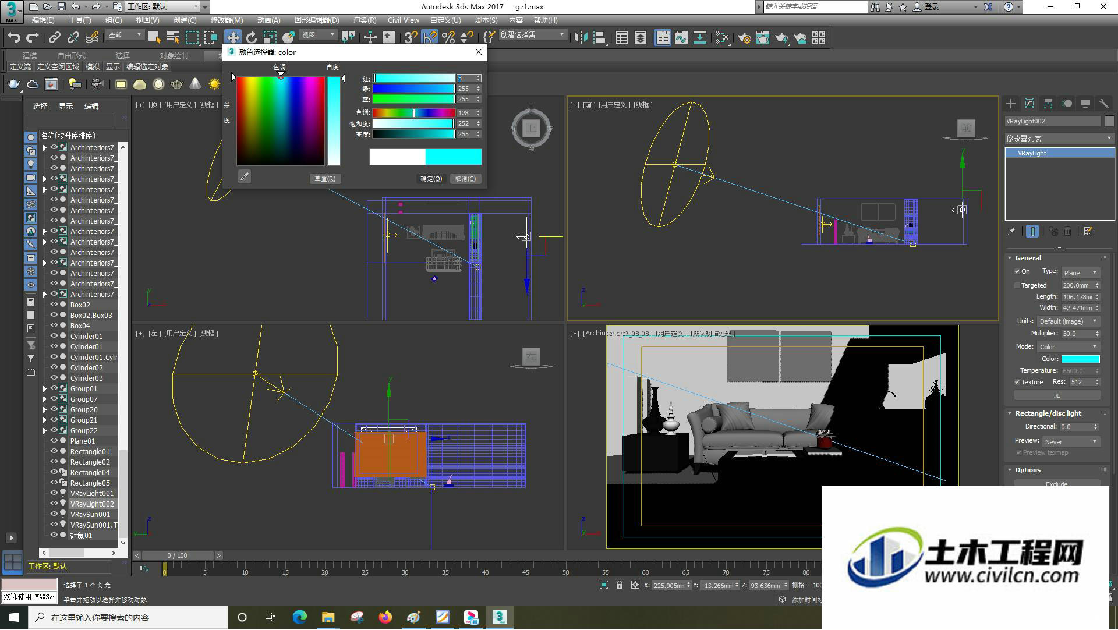Image resolution: width=1118 pixels, height=630 pixels.
Task: Open the Units dropdown Default (image)
Action: (1068, 321)
